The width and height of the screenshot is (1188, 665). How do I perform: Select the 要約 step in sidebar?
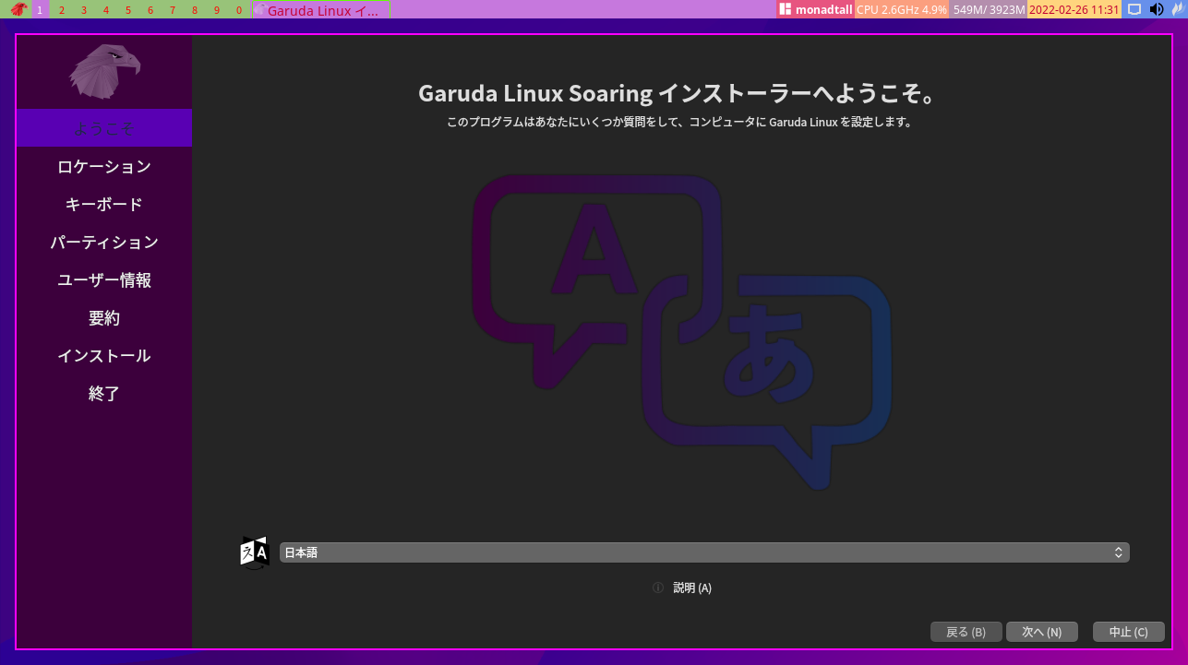click(x=104, y=317)
